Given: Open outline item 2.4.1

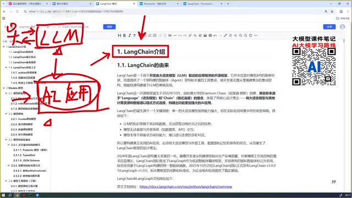Looking at the screenshot, I should pyautogui.click(x=24, y=186).
